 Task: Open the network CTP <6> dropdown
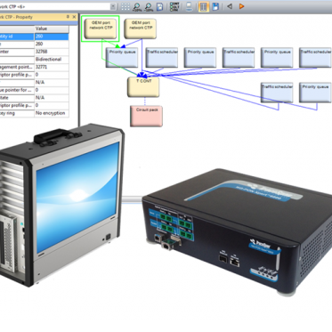[113, 6]
